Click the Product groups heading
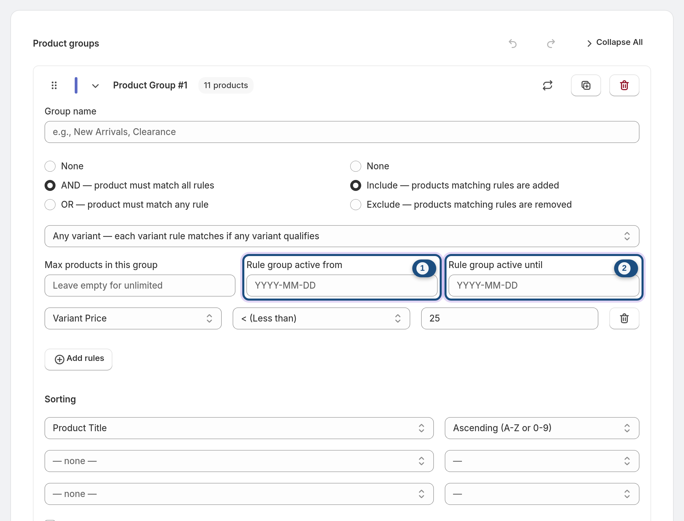This screenshot has height=521, width=684. pos(66,44)
